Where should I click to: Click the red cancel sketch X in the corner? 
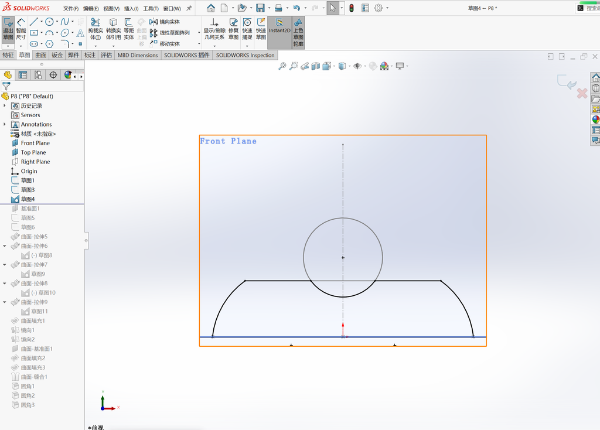point(582,93)
